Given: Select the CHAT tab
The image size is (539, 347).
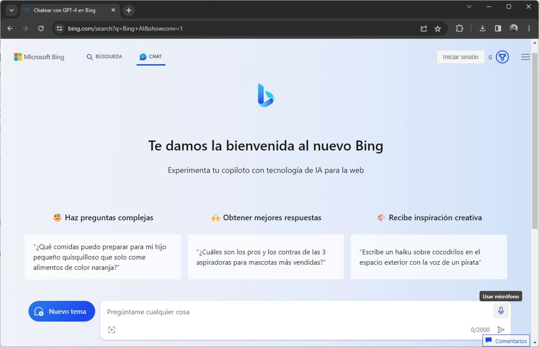Looking at the screenshot, I should coord(151,57).
